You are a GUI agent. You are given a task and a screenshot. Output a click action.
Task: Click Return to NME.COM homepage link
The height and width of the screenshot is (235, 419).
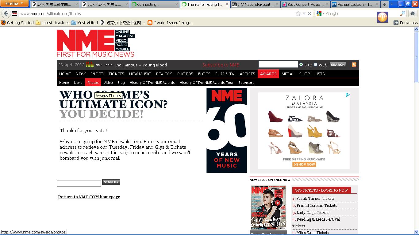tap(89, 197)
